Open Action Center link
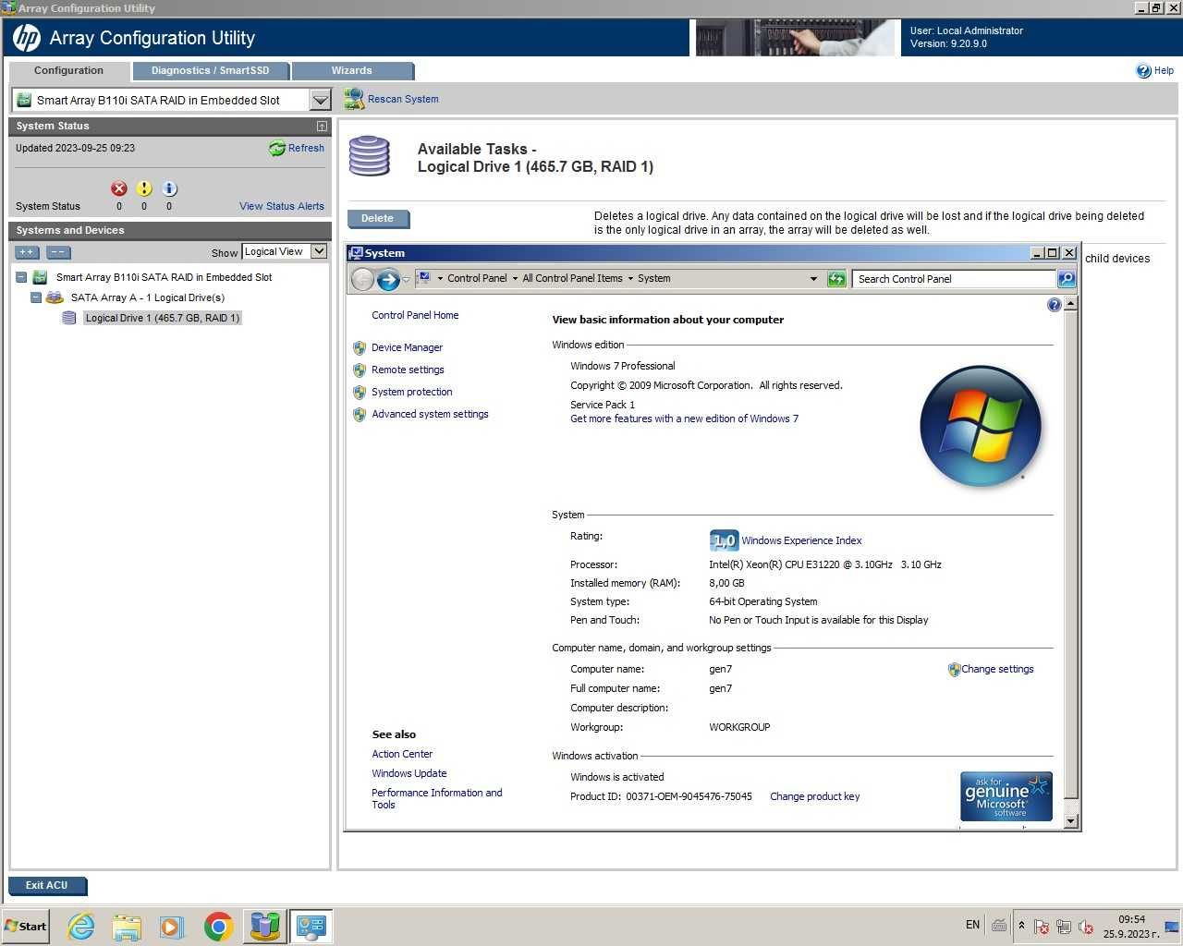Screen dimensions: 1183x946 (x=402, y=754)
